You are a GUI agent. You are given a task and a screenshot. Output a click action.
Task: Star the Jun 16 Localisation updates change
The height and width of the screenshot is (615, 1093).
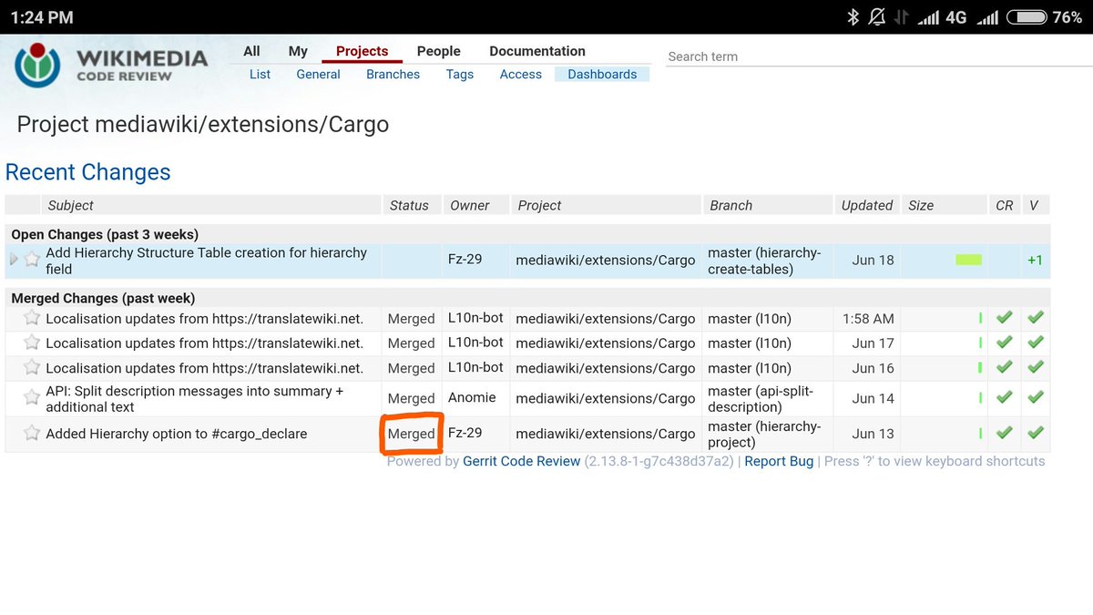click(x=32, y=367)
